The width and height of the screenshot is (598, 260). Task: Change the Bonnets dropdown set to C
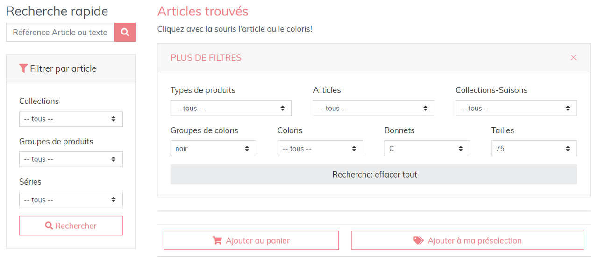pyautogui.click(x=427, y=149)
